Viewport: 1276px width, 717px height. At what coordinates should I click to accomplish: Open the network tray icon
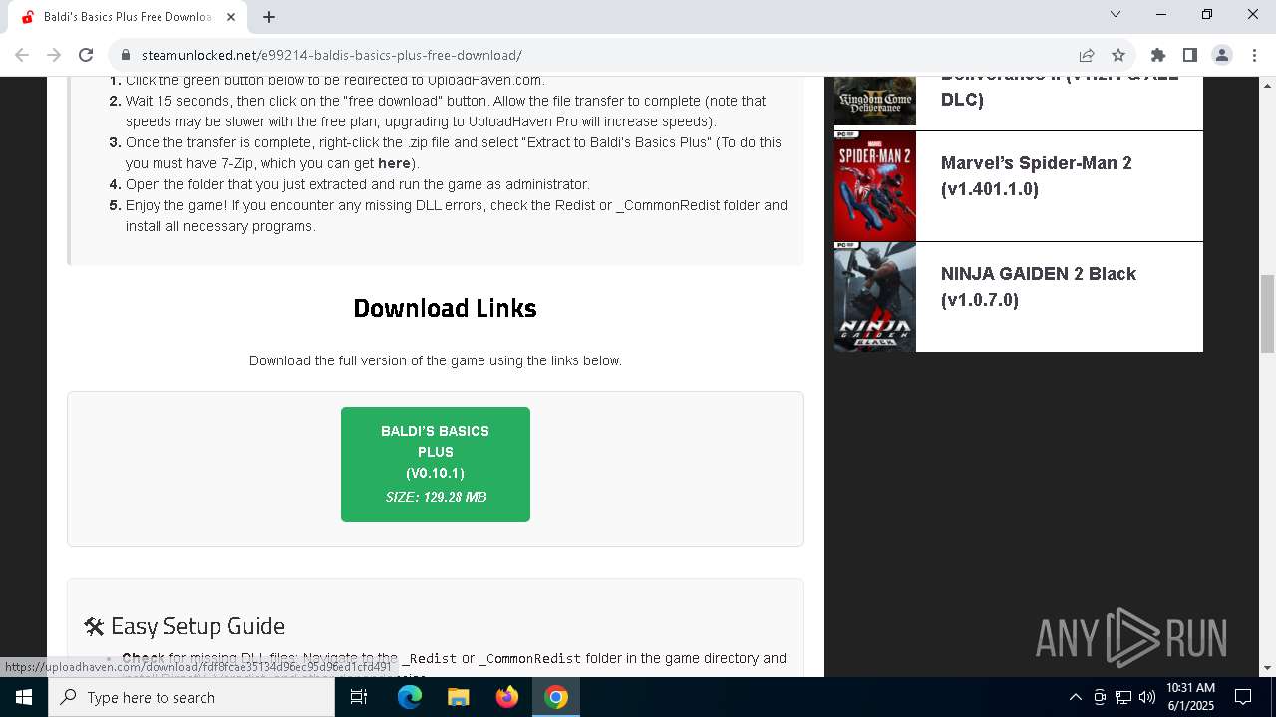point(1123,697)
